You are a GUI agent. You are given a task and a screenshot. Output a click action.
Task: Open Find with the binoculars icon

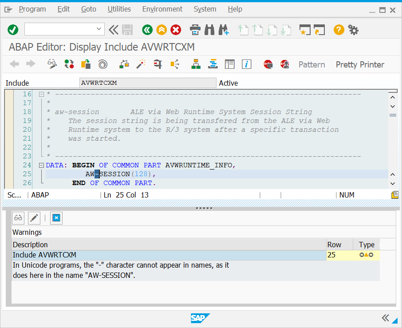point(209,30)
